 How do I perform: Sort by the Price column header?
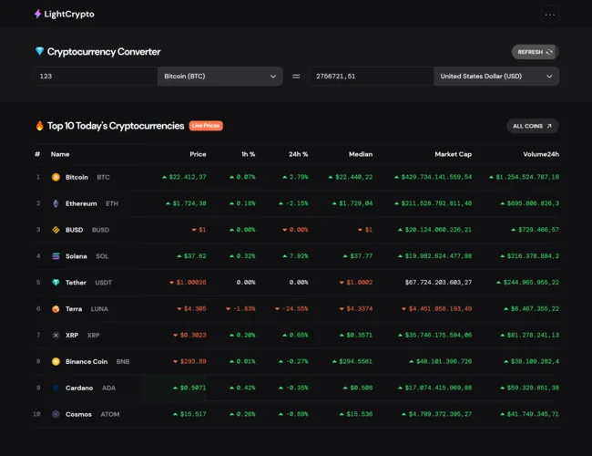[198, 154]
